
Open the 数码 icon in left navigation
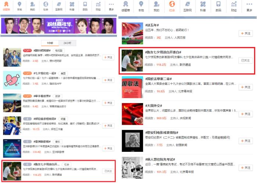85,6
